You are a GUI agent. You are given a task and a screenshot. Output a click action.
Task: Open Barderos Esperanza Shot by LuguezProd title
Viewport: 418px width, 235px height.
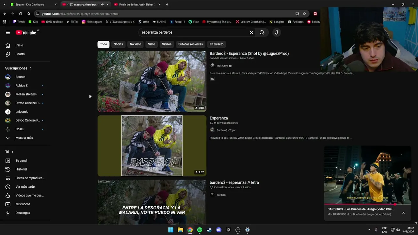(249, 54)
